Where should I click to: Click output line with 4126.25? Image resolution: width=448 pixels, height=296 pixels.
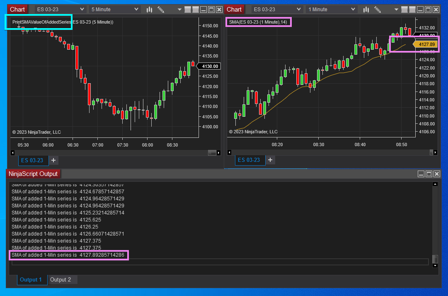click(55, 226)
